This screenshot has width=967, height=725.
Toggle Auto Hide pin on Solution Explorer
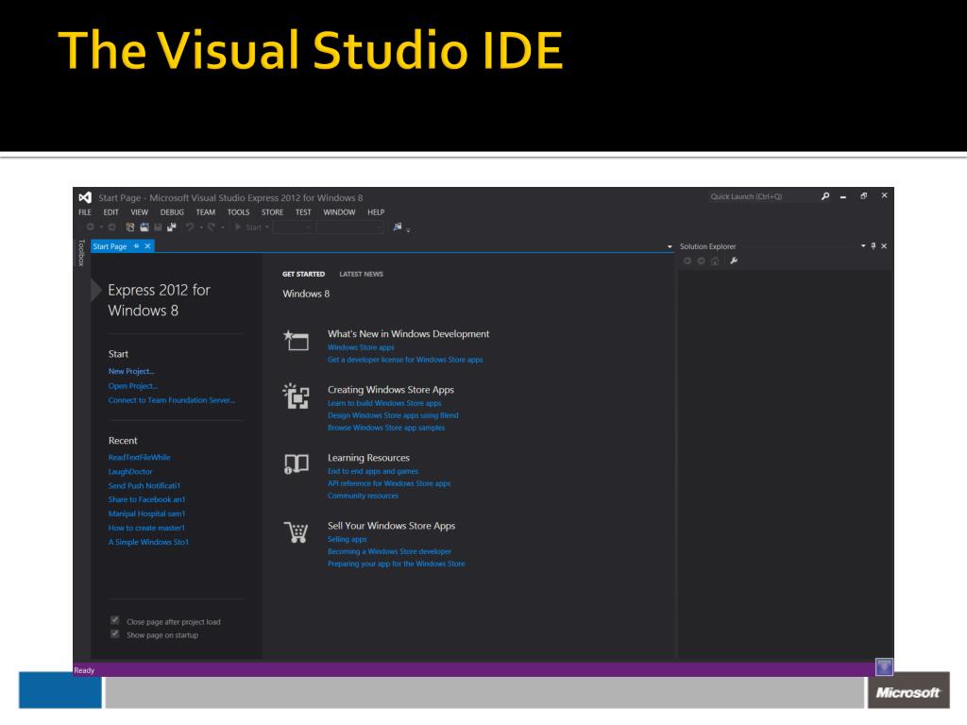[x=874, y=246]
